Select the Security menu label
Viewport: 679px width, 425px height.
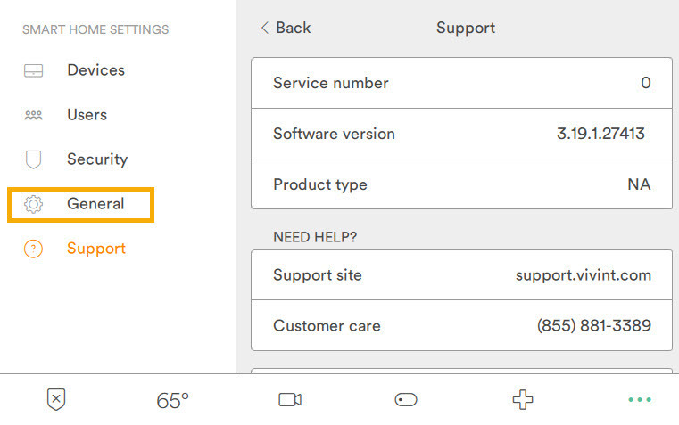click(97, 159)
